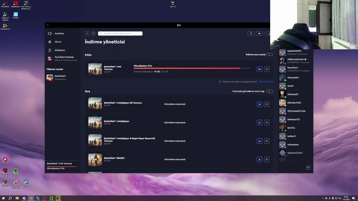Image resolution: width=358 pixels, height=201 pixels.
Task: Select the Sons Of The Forest desktop icon
Action: point(5,173)
